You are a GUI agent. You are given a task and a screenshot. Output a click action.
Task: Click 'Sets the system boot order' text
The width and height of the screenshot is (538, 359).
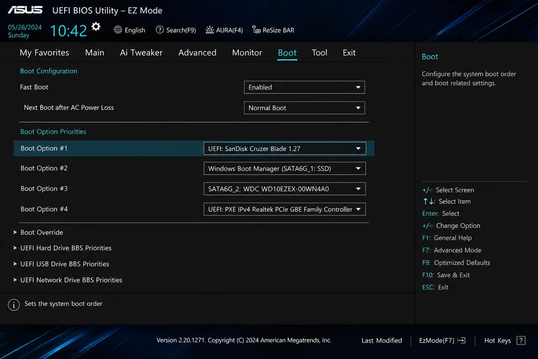(x=63, y=304)
